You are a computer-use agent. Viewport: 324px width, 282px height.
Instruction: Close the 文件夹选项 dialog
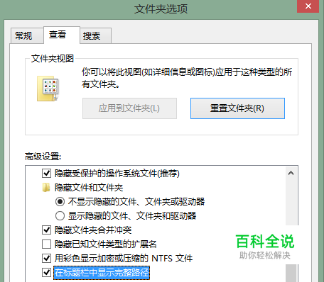click(308, 6)
